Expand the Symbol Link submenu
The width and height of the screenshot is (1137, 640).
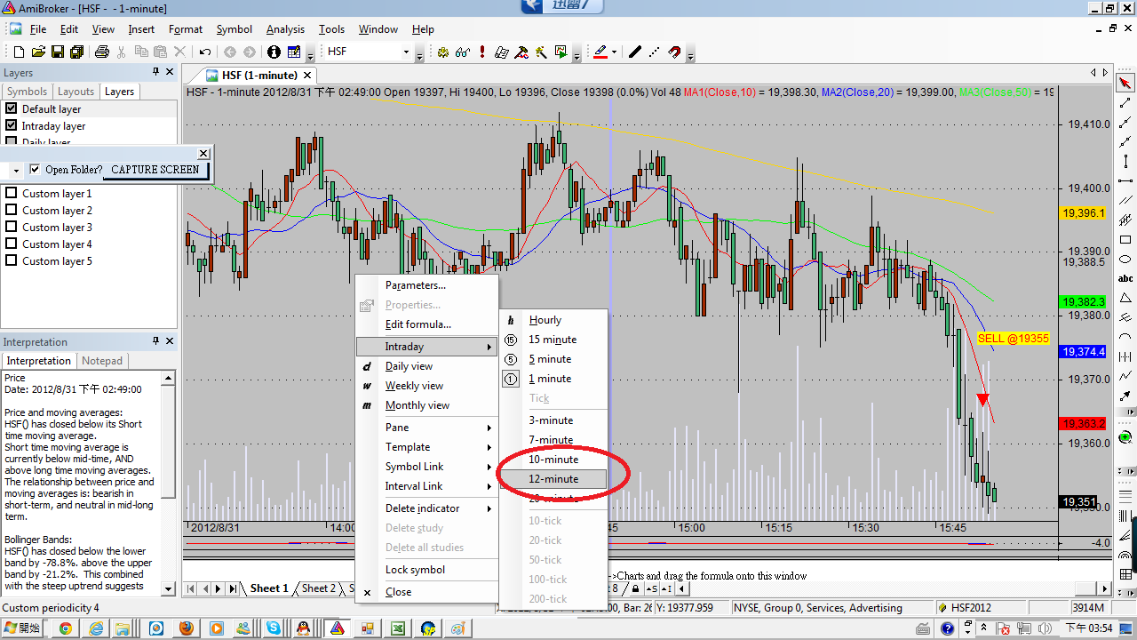tap(425, 466)
